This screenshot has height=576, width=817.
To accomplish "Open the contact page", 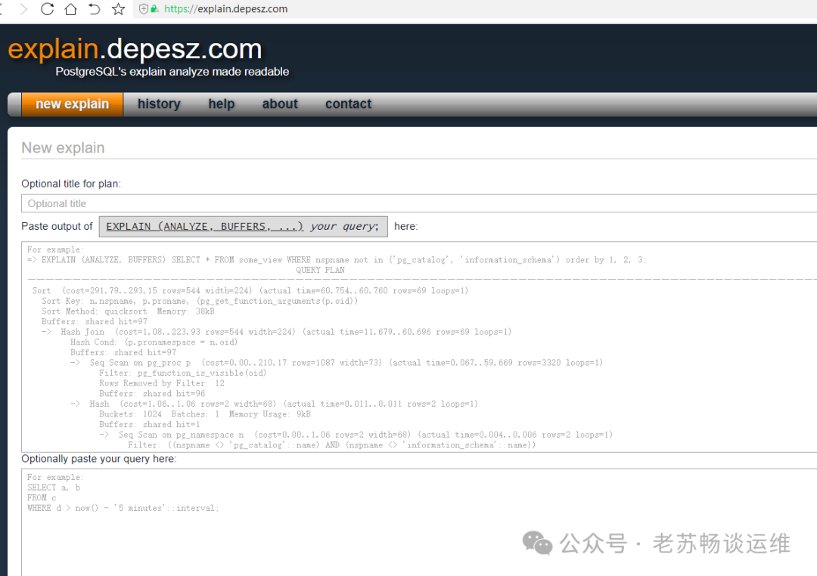I will tap(348, 104).
